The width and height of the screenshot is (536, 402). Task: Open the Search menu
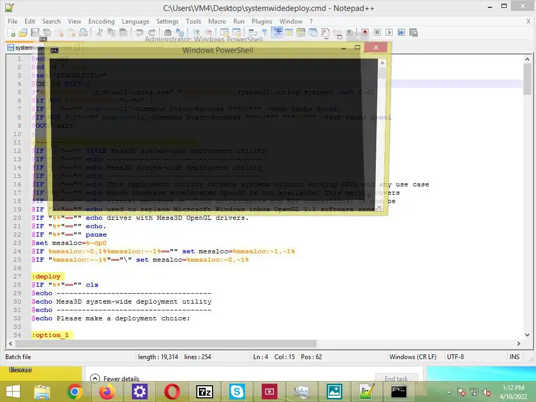tap(51, 21)
